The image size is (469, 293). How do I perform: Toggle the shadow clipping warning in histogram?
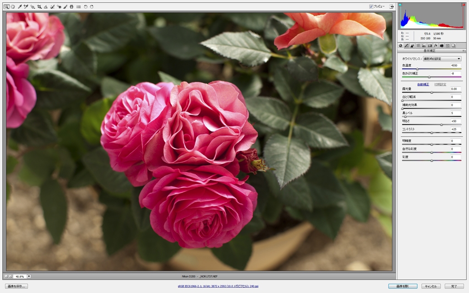tap(400, 5)
